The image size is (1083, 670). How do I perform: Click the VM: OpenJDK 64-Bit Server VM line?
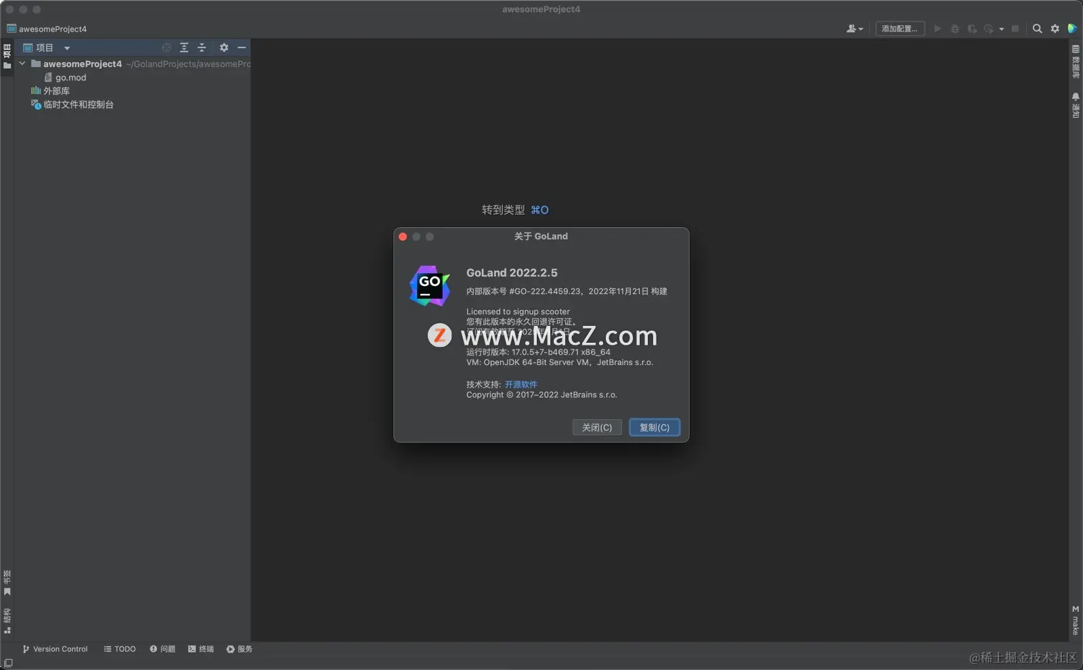(x=560, y=362)
